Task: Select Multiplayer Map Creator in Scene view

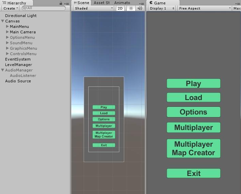Action: tap(104, 134)
